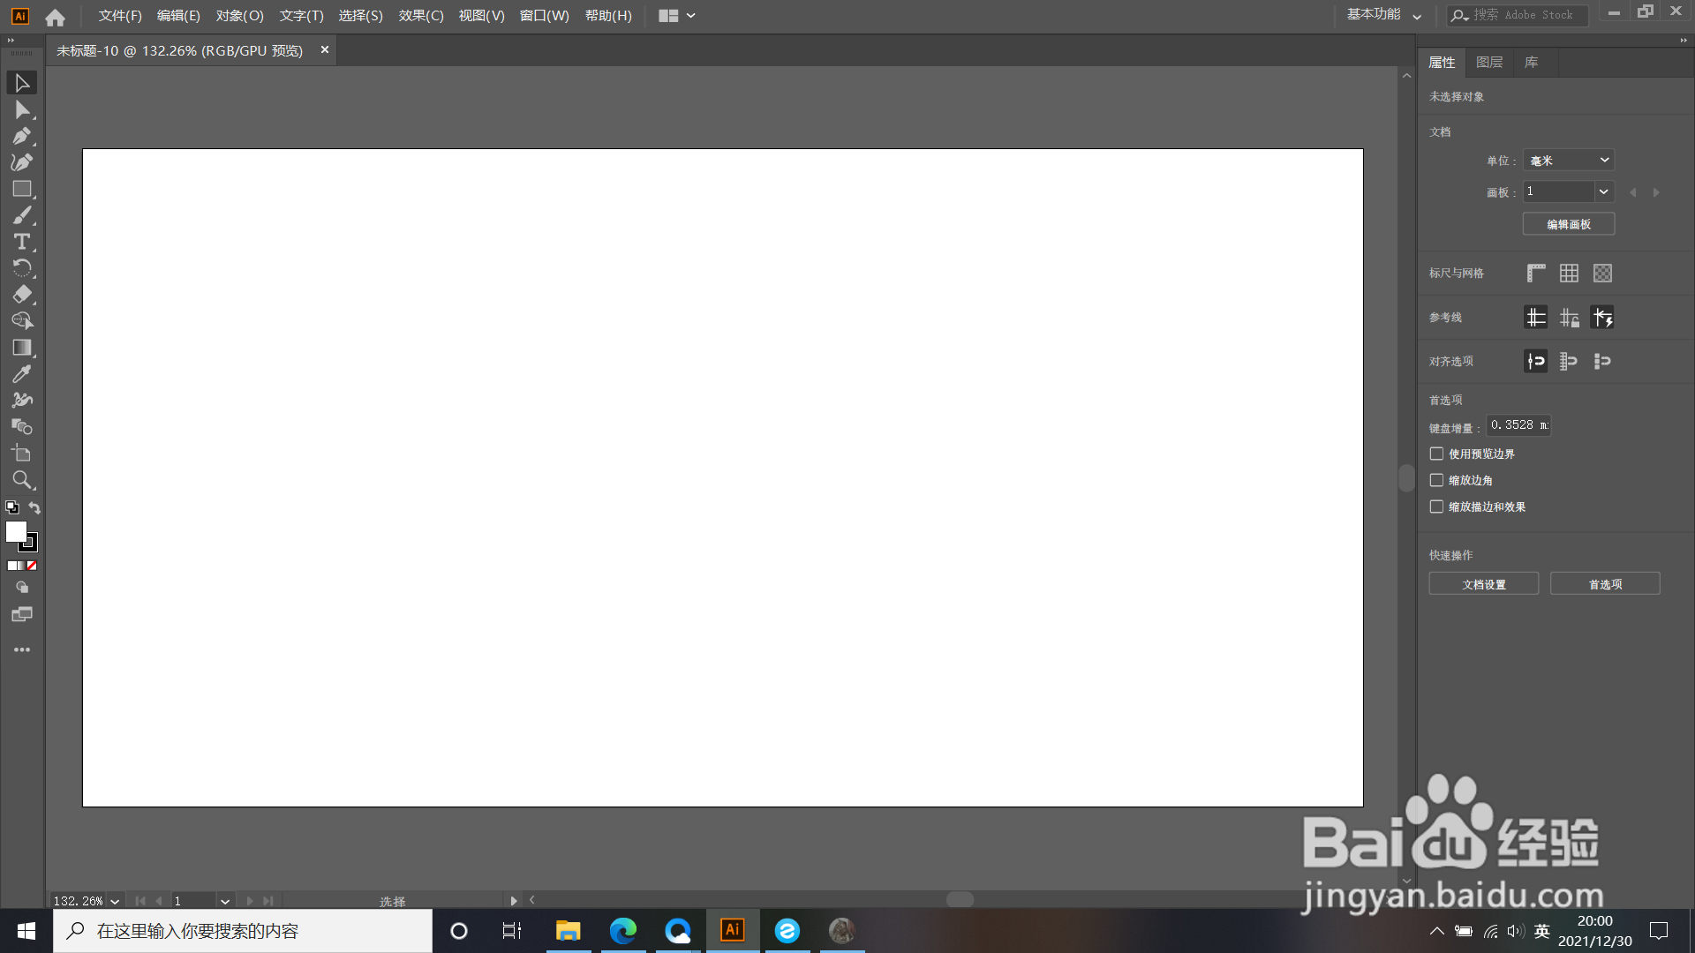The width and height of the screenshot is (1695, 953).
Task: Open Microsoft Edge from the taskbar
Action: pyautogui.click(x=622, y=931)
